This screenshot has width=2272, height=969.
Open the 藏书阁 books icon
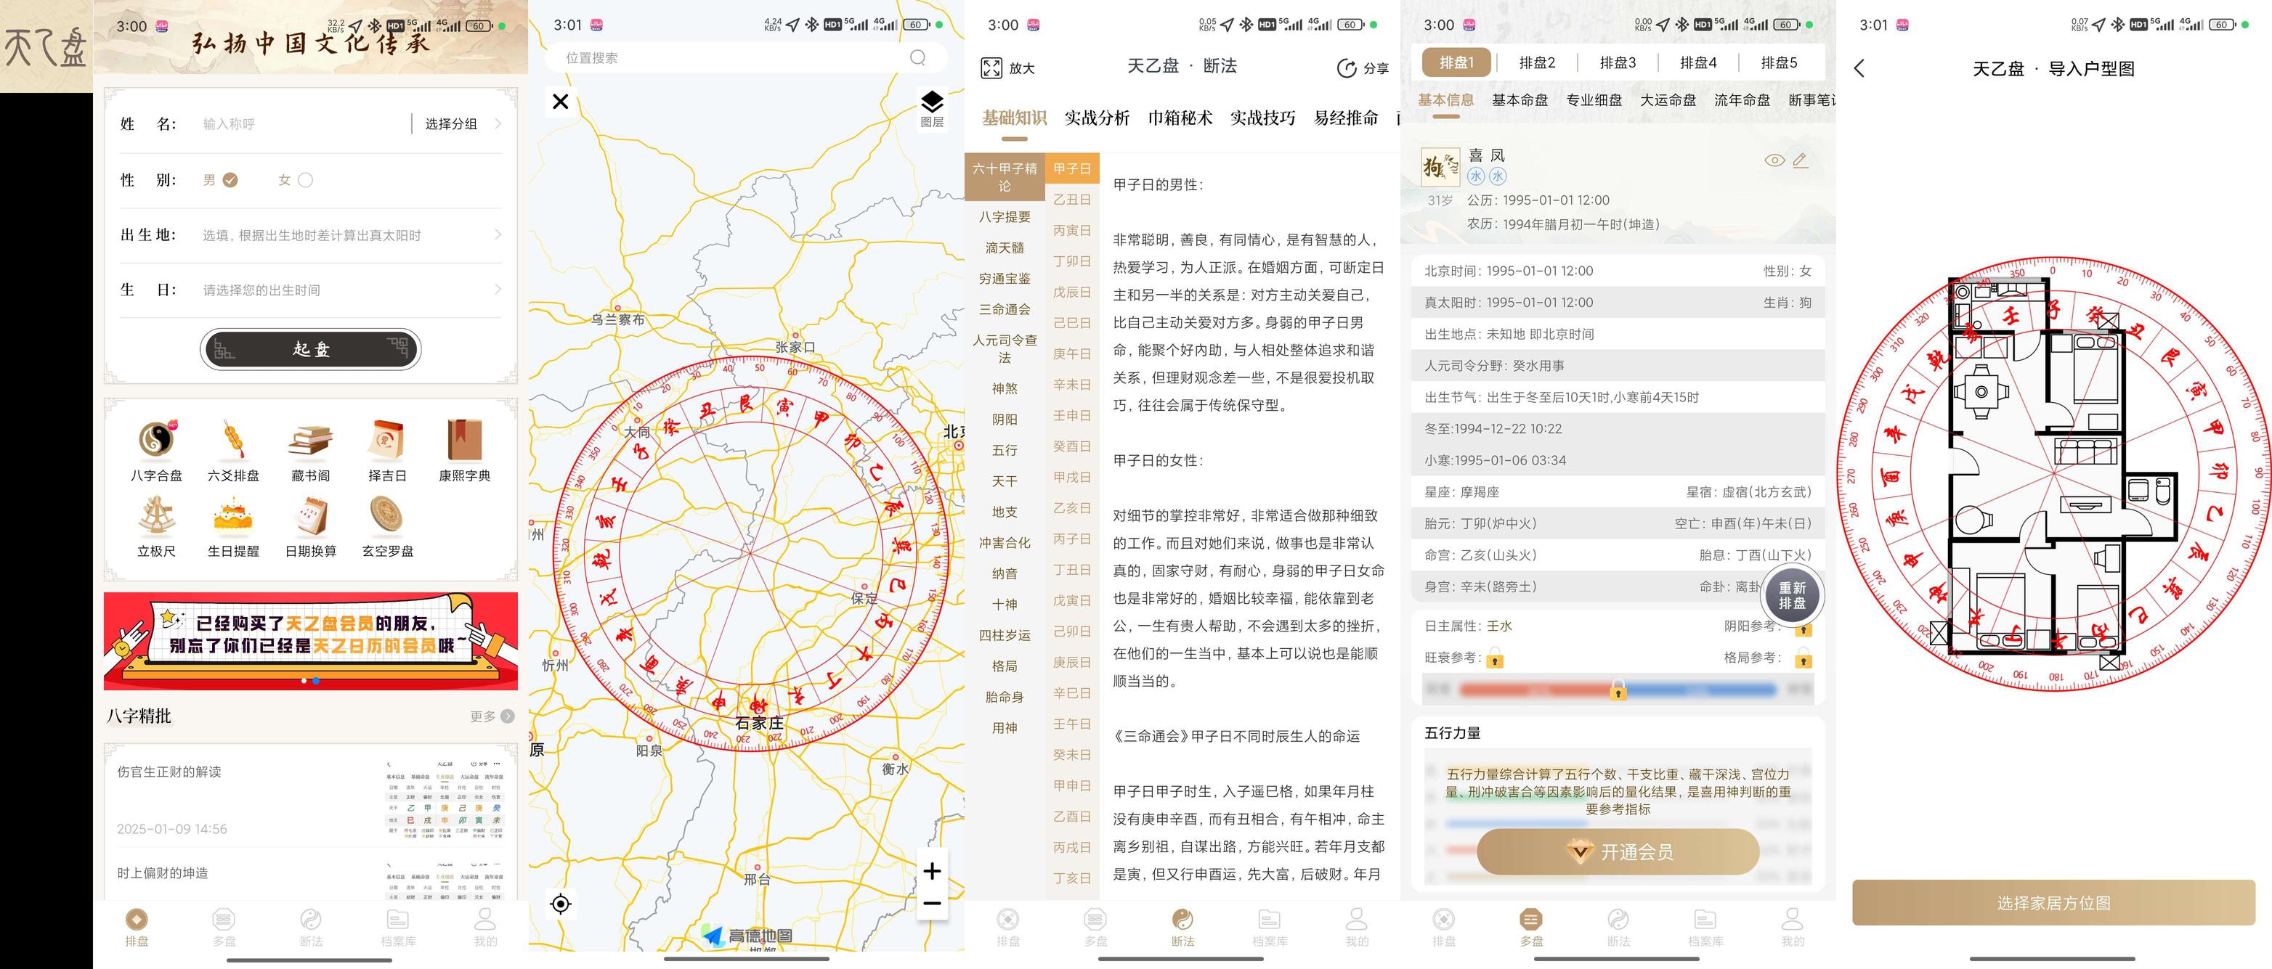(310, 440)
